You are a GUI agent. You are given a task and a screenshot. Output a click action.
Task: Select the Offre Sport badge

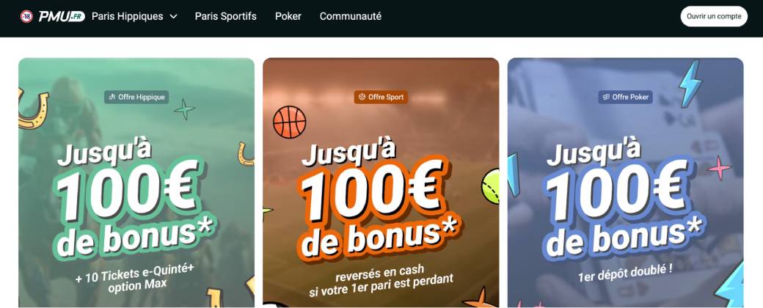tap(381, 97)
